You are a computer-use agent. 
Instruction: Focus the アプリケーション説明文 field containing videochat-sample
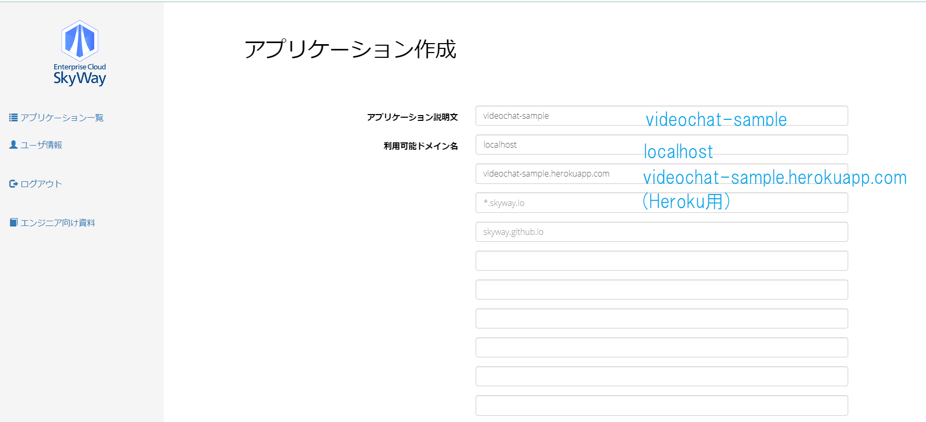[x=662, y=116]
